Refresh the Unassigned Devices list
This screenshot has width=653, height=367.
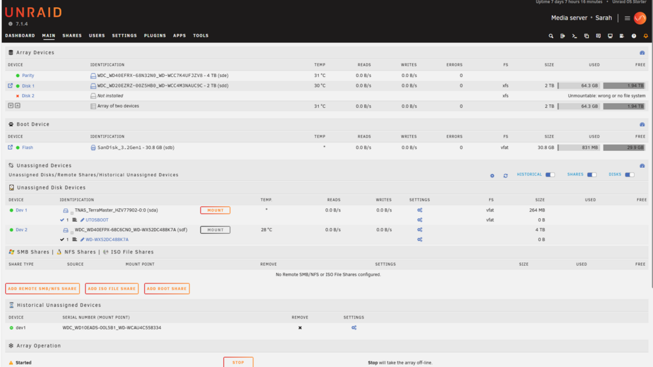[x=505, y=176]
